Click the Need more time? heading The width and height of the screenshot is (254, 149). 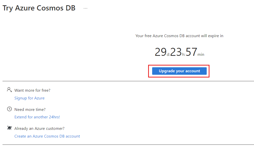tap(30, 109)
